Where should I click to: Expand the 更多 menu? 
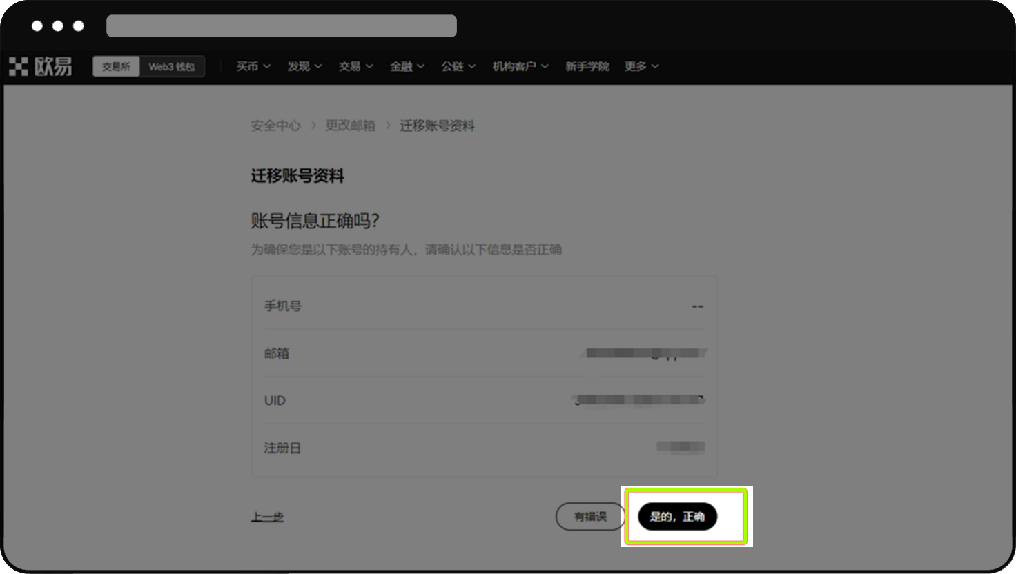tap(641, 66)
